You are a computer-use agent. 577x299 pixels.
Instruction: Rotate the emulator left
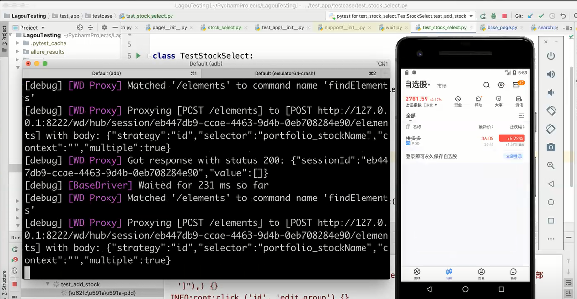click(551, 111)
